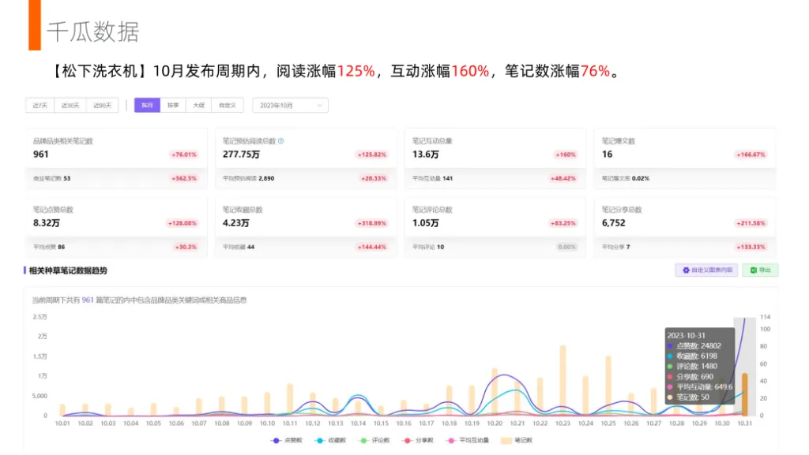809x455 pixels.
Task: Open the 2023年10月 month dropdown
Action: (290, 106)
